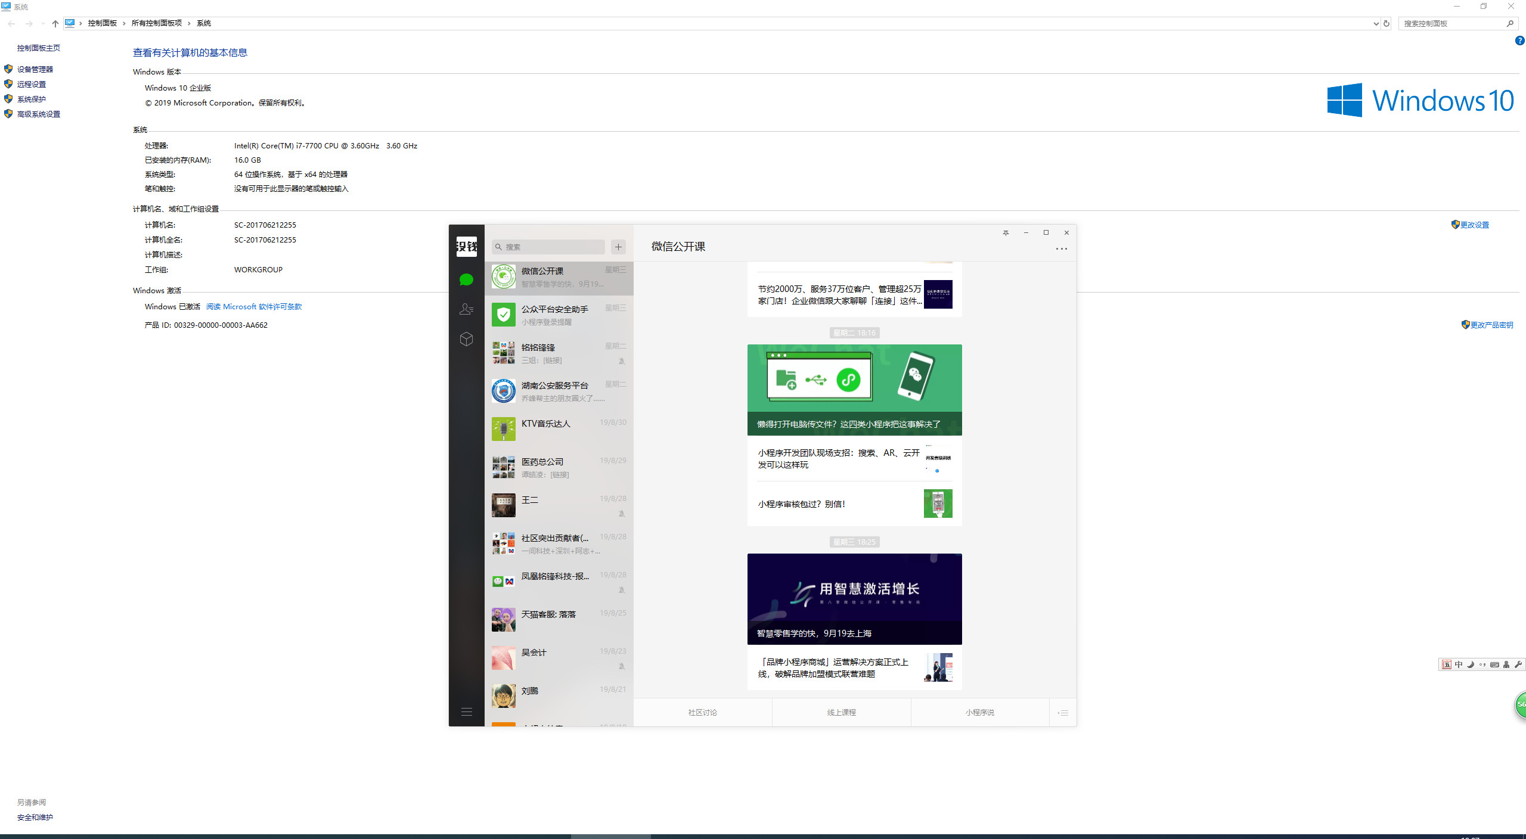Open 线上课程 menu tab
1526x839 pixels.
[x=842, y=712]
